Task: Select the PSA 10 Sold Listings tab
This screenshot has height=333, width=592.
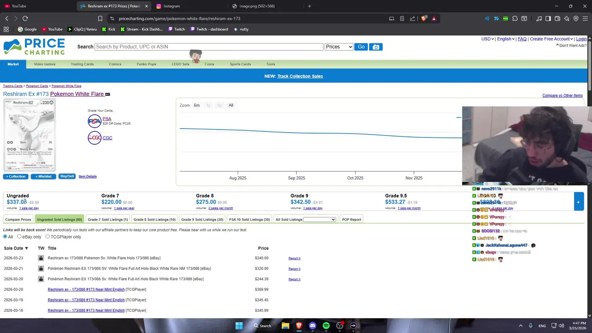Action: coord(249,219)
